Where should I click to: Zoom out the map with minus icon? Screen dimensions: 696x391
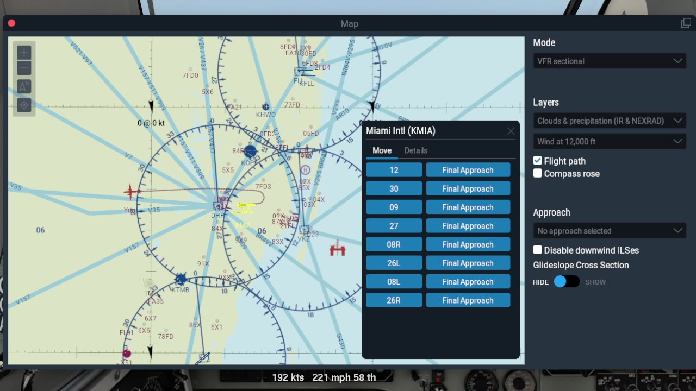click(x=24, y=68)
